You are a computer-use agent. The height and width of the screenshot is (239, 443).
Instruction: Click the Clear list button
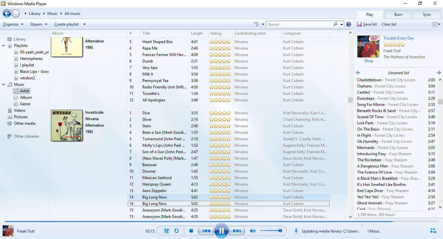pyautogui.click(x=389, y=24)
